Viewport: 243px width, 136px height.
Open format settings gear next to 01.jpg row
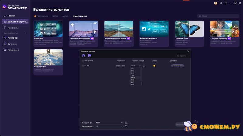144,66
